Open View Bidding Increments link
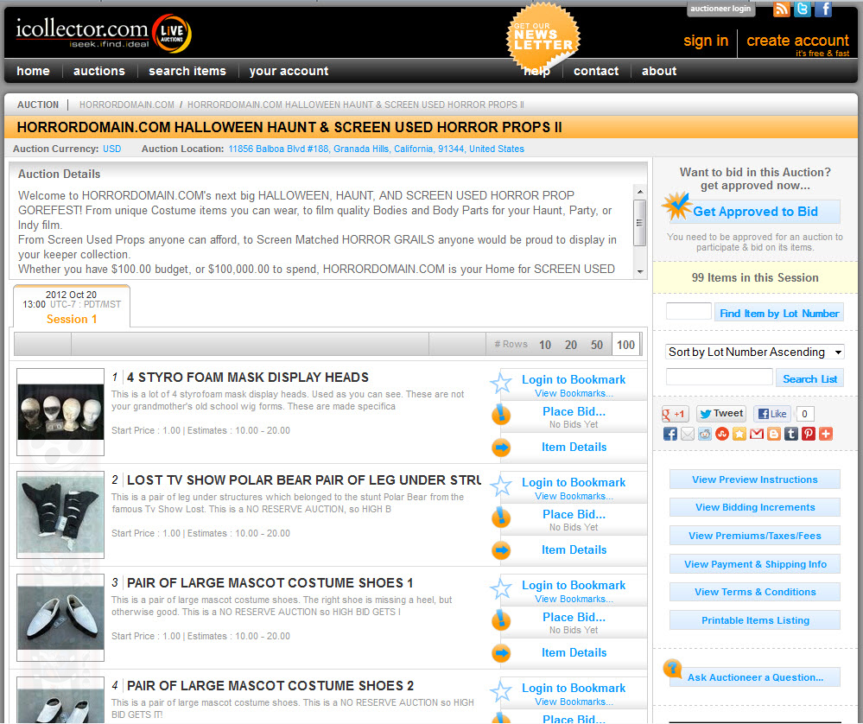 755,507
